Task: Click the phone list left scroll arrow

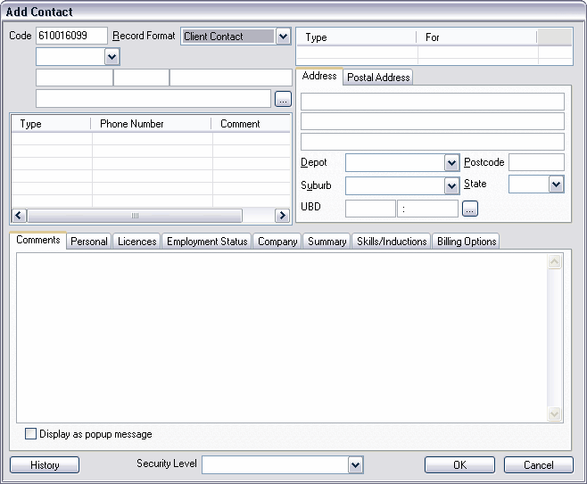Action: tap(19, 216)
